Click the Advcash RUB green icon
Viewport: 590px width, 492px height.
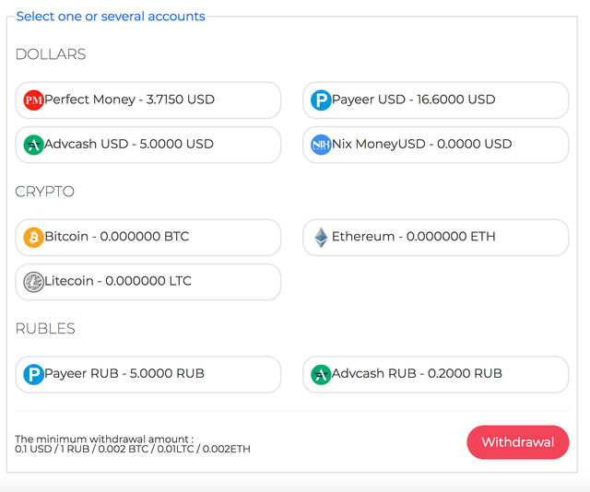click(x=321, y=374)
